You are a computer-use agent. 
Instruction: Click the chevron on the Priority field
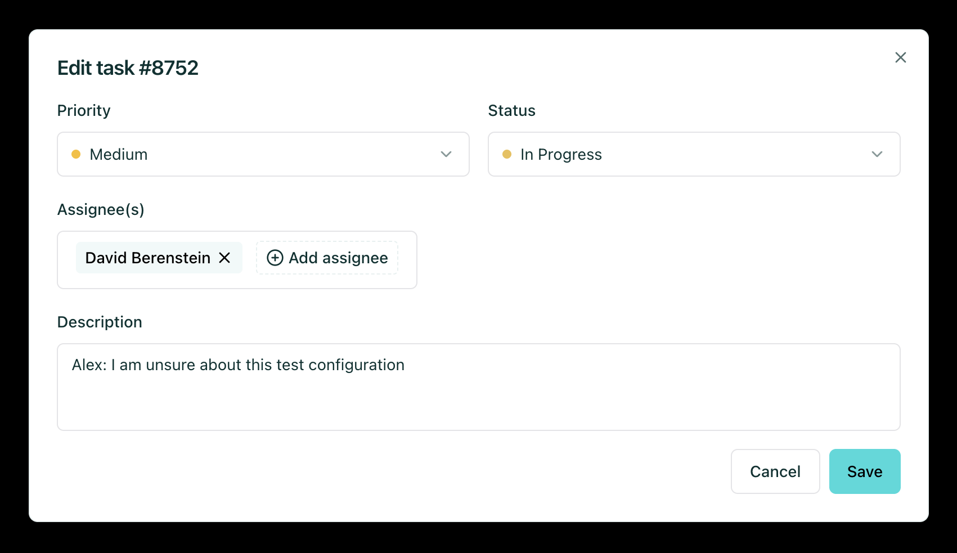446,154
